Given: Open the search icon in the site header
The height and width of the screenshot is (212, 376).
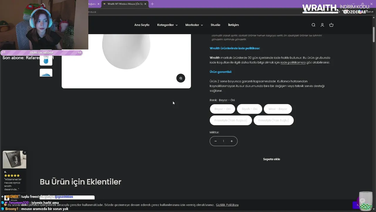Looking at the screenshot, I should click(x=313, y=25).
